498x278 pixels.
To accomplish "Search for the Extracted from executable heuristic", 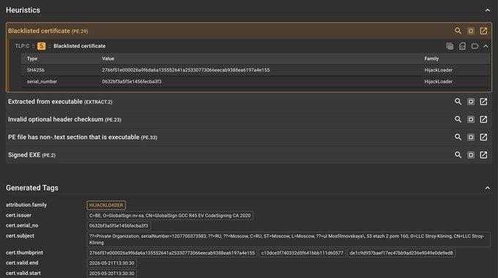I will click(458, 102).
